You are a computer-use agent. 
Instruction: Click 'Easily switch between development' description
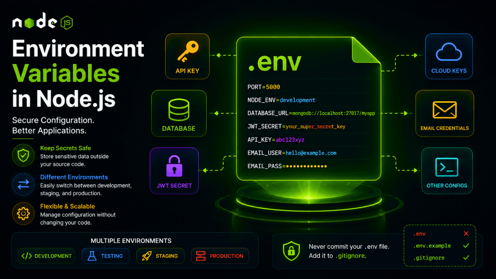[86, 186]
